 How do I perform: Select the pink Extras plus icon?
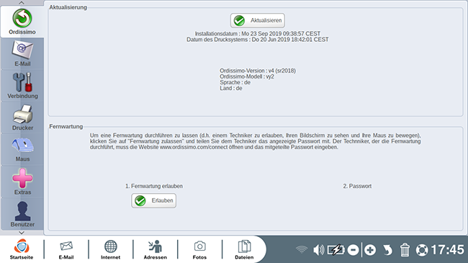pos(22,182)
